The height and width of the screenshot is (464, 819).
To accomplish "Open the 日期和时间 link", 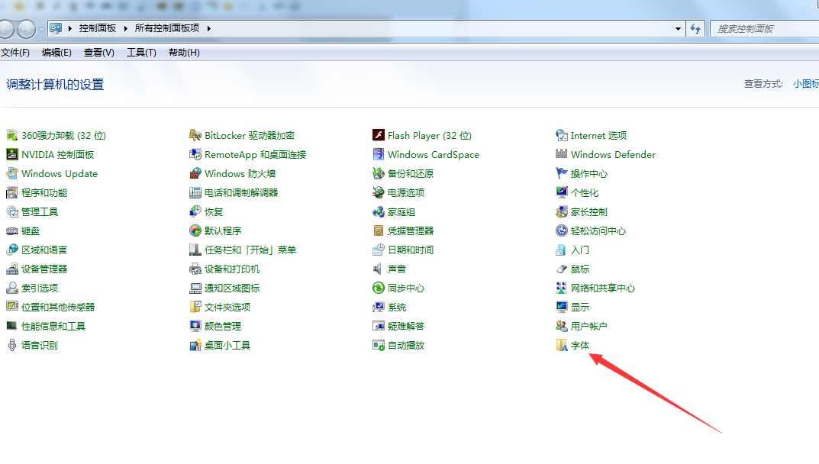I will point(411,250).
